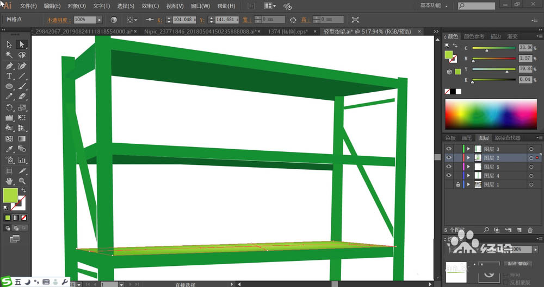
Task: Unlock 图层 1 via its lock icon
Action: coord(458,184)
